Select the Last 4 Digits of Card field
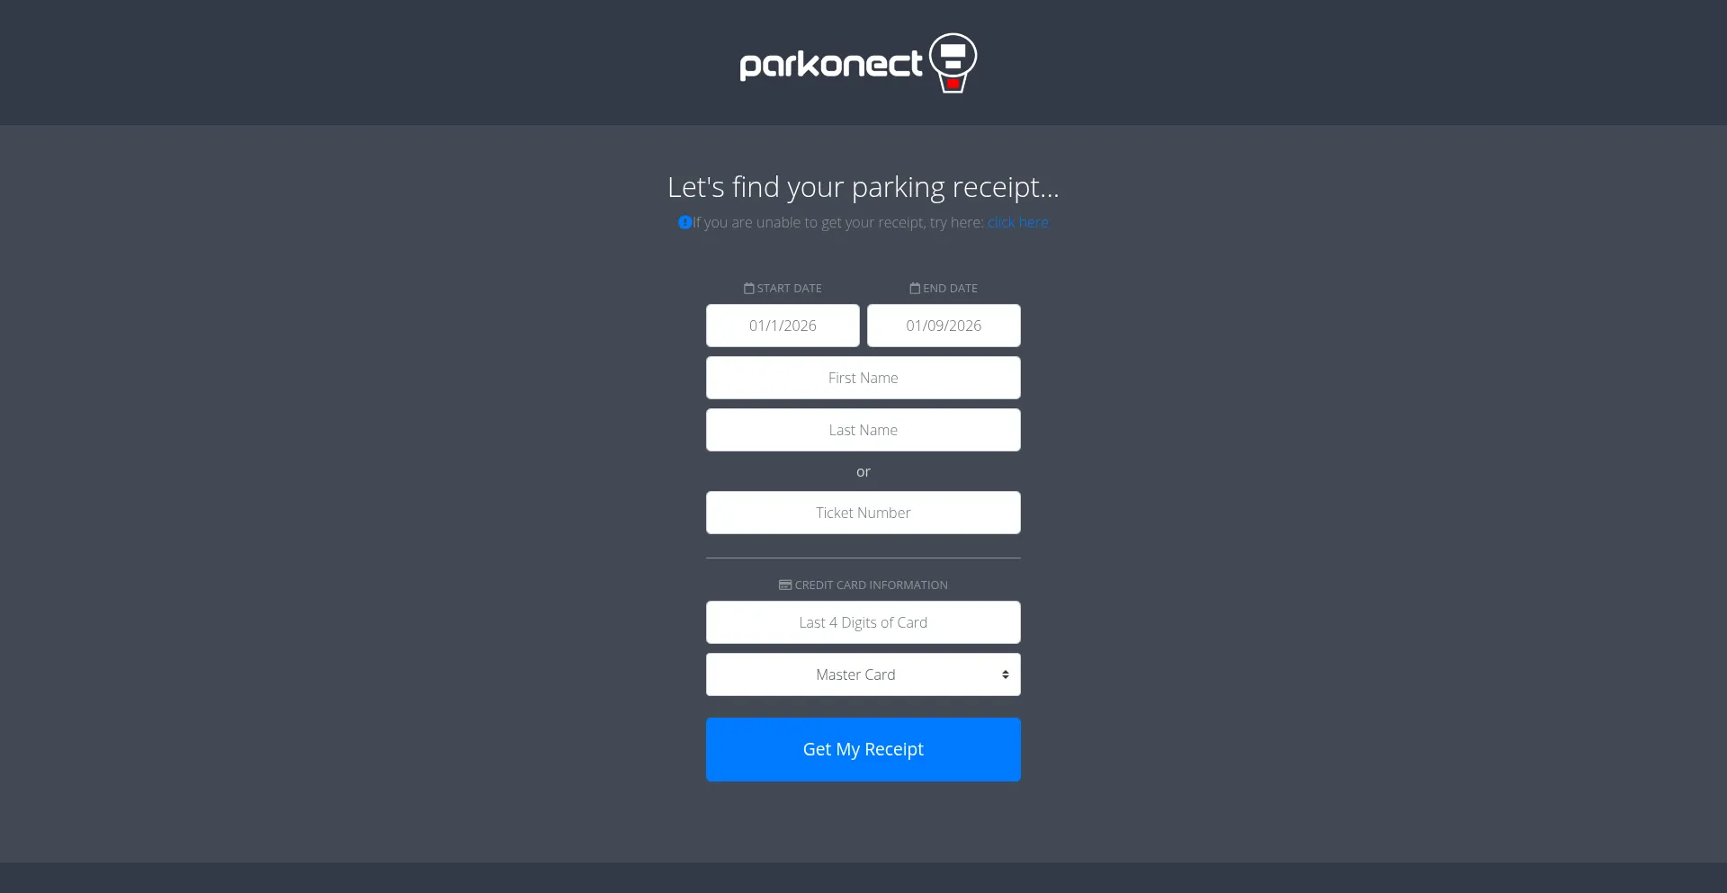1727x893 pixels. [863, 622]
